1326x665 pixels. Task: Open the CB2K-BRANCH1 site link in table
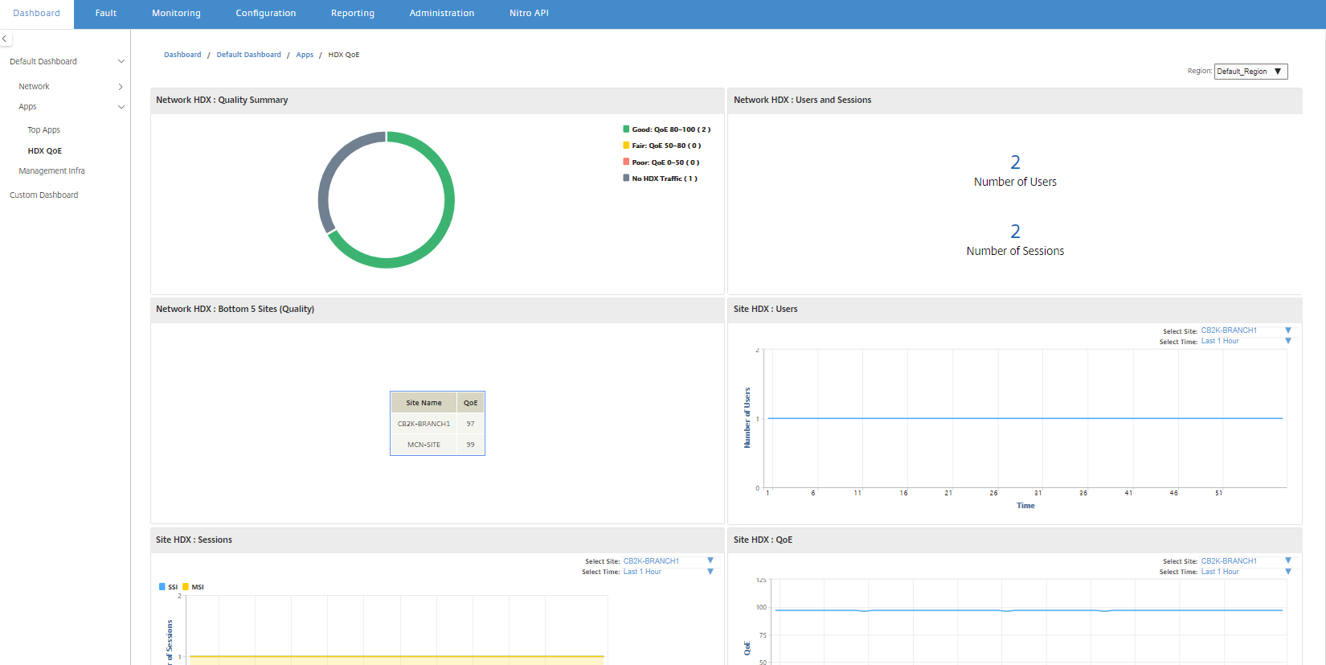(x=424, y=424)
